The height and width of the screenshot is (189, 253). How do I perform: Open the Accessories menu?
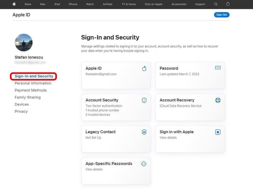tap(179, 4)
